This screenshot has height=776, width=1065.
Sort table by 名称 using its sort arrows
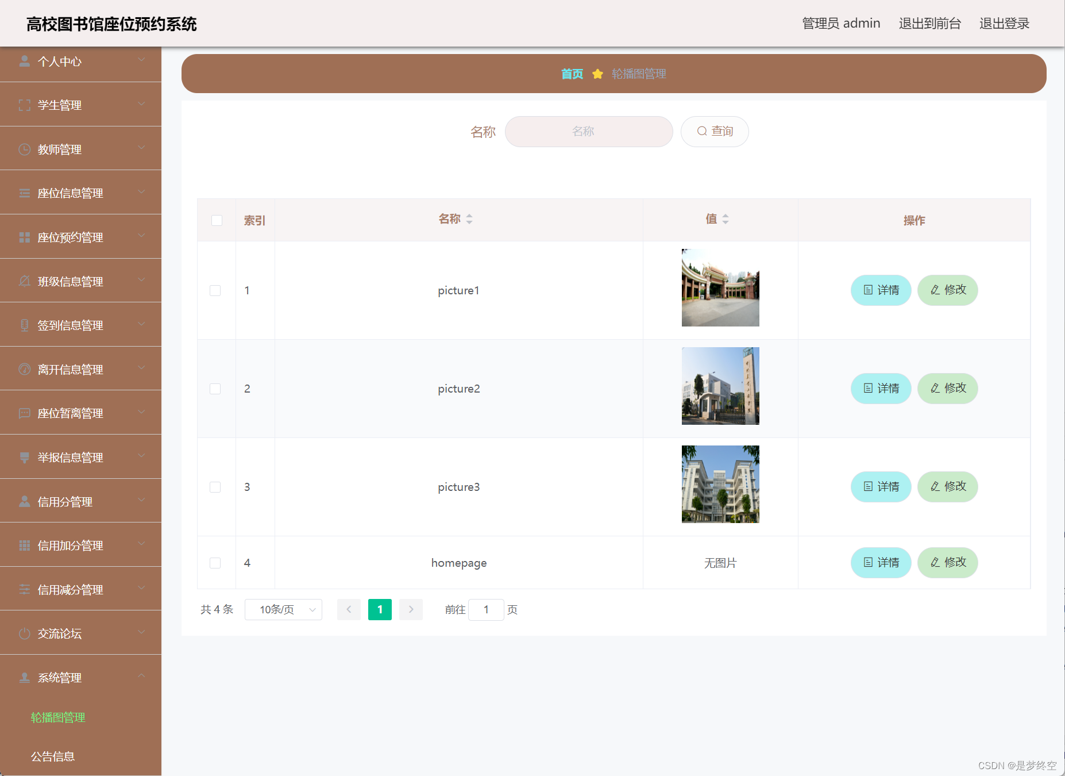pyautogui.click(x=470, y=219)
